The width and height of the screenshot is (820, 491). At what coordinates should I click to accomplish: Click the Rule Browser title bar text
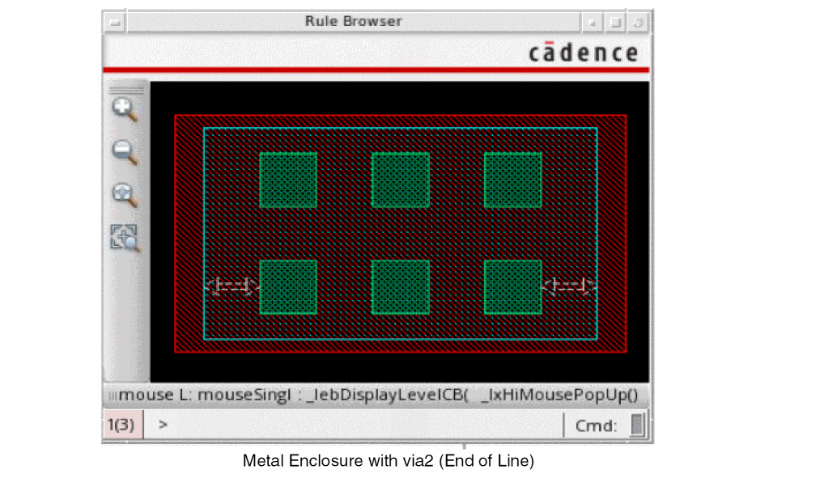point(353,21)
